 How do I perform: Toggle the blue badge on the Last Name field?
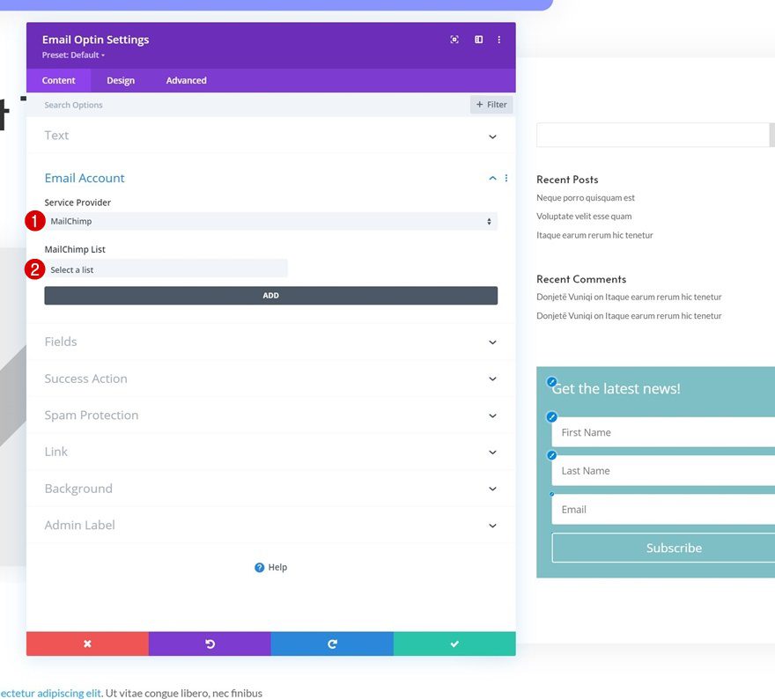[x=552, y=455]
